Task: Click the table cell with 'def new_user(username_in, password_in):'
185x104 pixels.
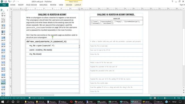Action: [52, 42]
